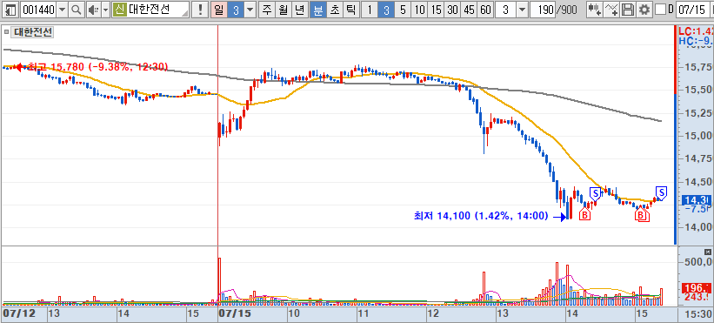Click the blue 3 beside 일

(235, 10)
